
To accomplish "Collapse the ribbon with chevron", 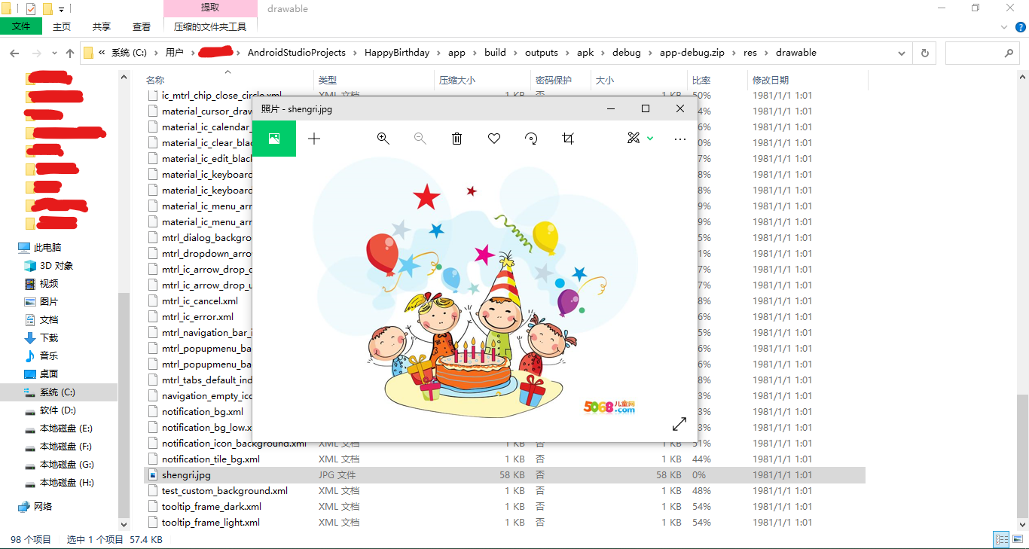I will (x=1004, y=26).
